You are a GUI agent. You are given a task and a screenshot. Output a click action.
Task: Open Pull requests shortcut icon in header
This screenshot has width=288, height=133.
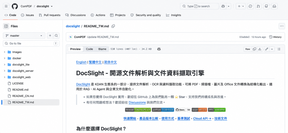click(x=258, y=6)
